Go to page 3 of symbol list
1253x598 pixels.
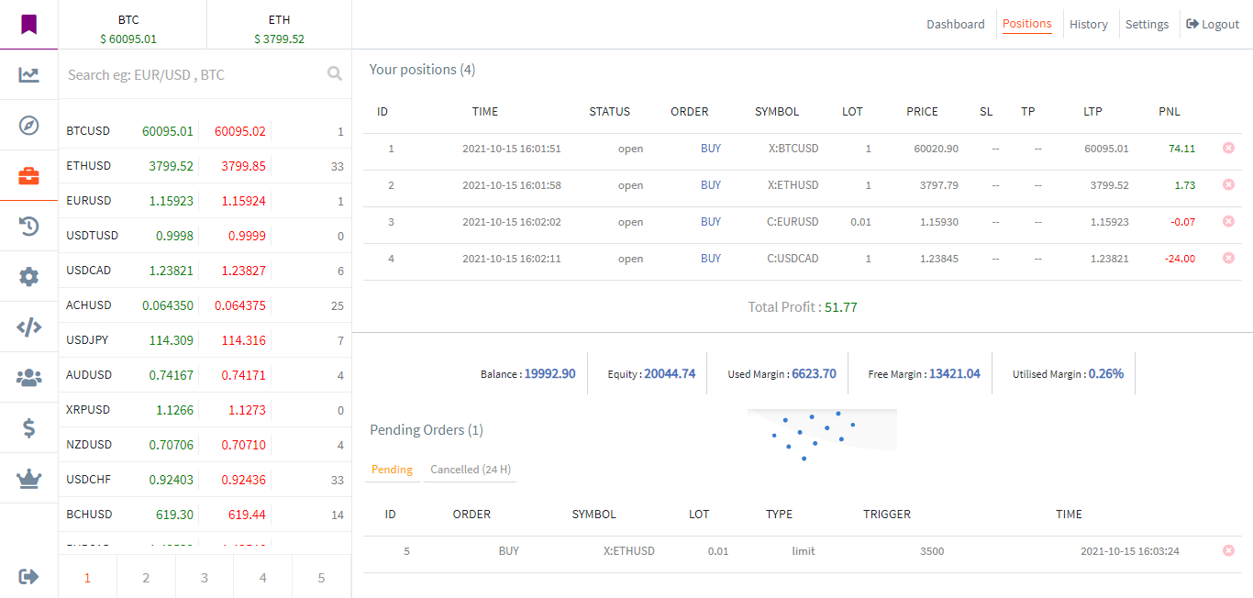[x=205, y=578]
